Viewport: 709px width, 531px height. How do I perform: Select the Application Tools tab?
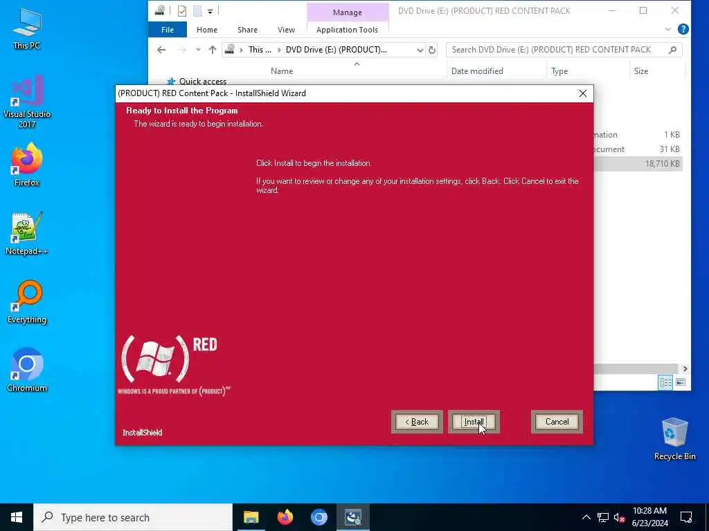(x=347, y=30)
